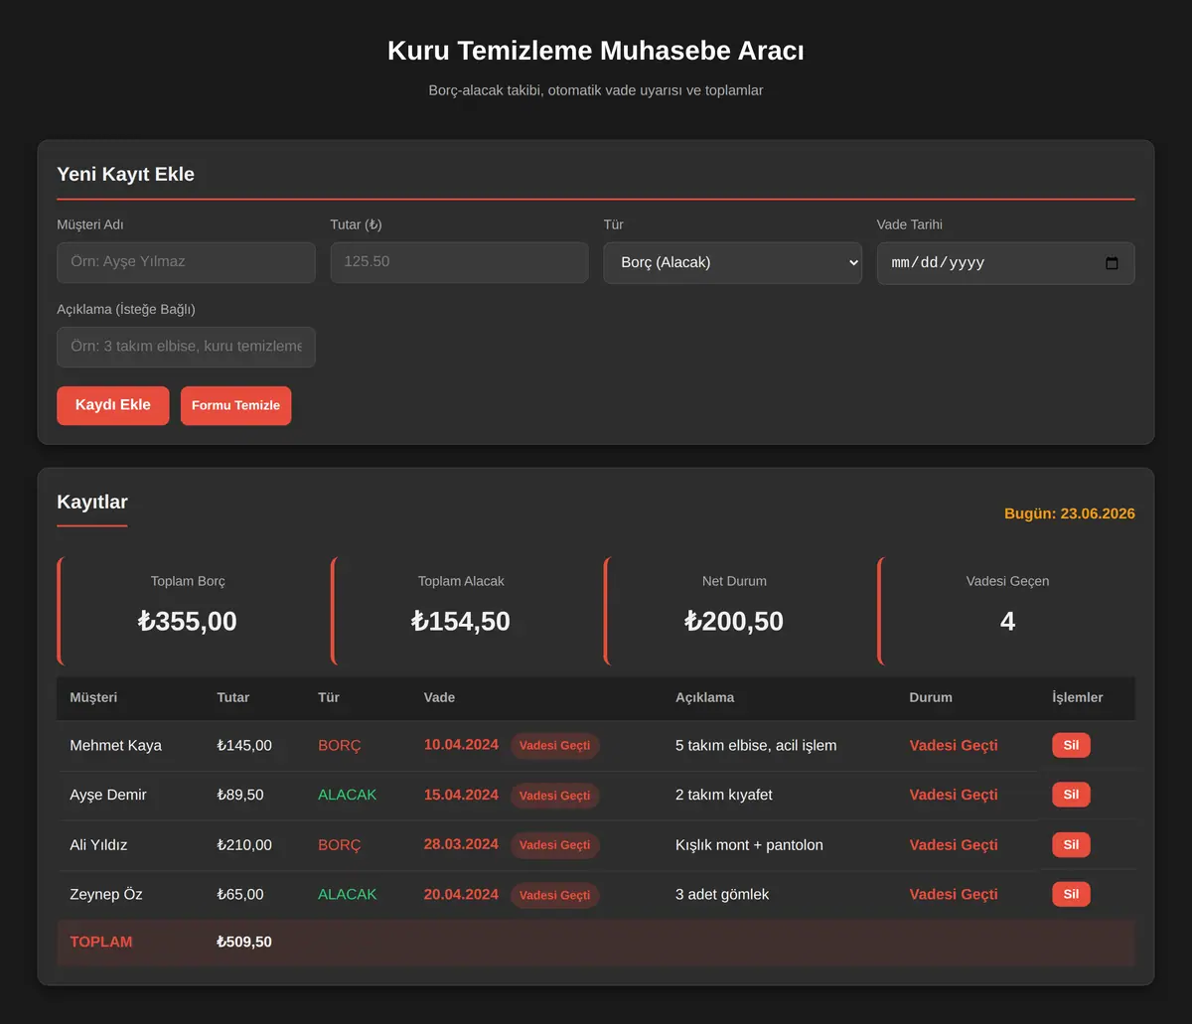
Task: Click the ₺145,00 amount cell
Action: [244, 746]
